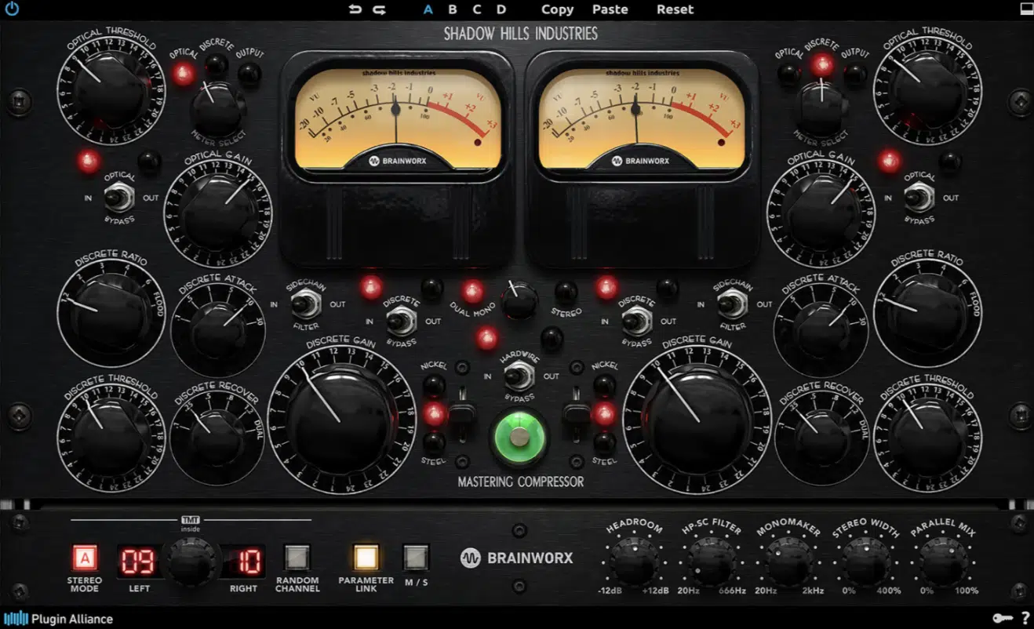
Task: Click the right Discrete Gain knob
Action: (x=697, y=422)
